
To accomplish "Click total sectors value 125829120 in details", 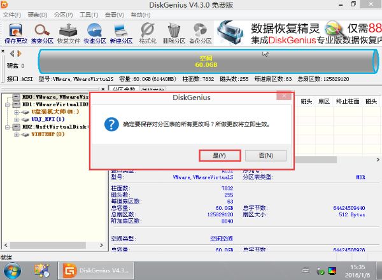I will pos(220,214).
